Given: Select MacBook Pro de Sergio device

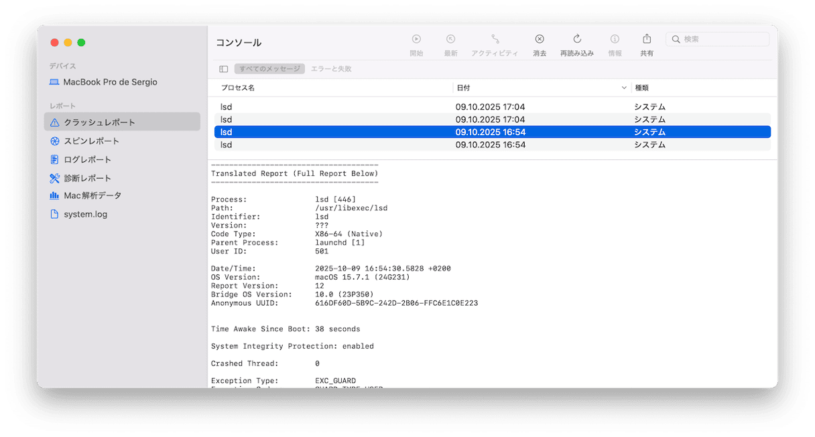Looking at the screenshot, I should 110,82.
